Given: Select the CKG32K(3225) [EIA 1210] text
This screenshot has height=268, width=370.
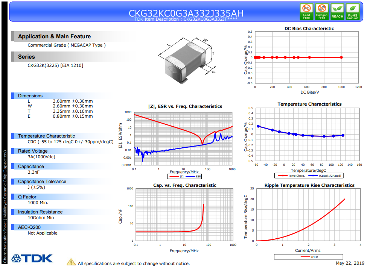Looking at the screenshot, I should 55,65.
